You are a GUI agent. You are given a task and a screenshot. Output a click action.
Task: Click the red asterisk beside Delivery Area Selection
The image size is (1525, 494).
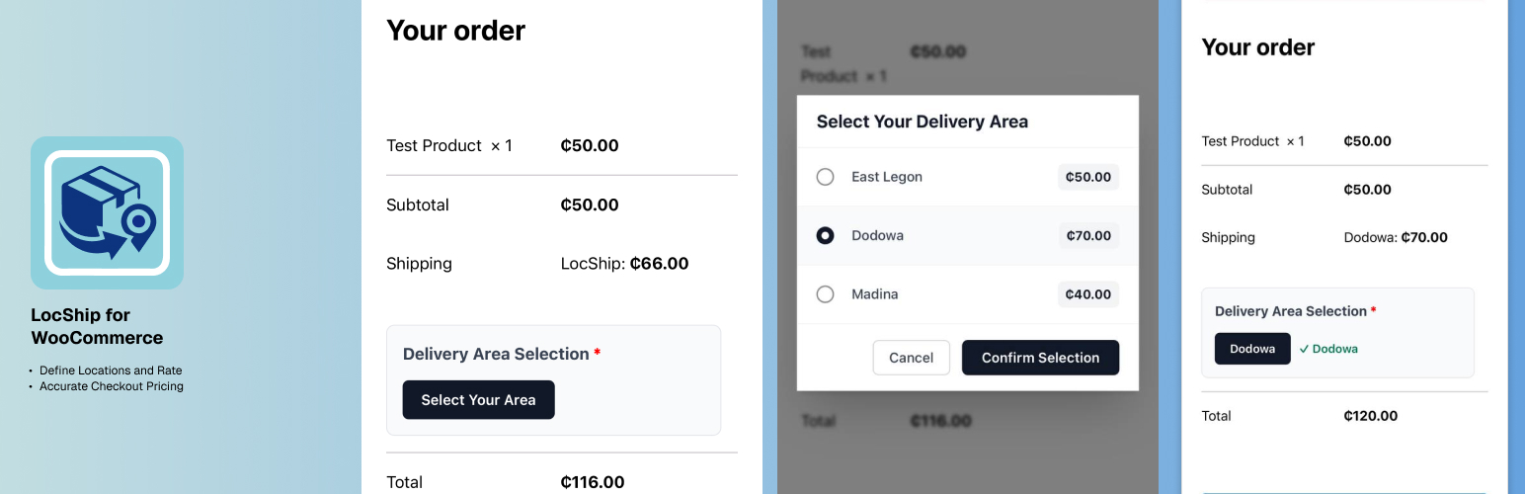pos(597,354)
